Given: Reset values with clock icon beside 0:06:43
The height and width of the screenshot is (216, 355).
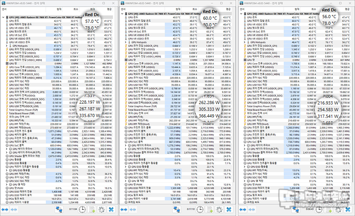Looking at the screenshot, I should click(319, 210).
